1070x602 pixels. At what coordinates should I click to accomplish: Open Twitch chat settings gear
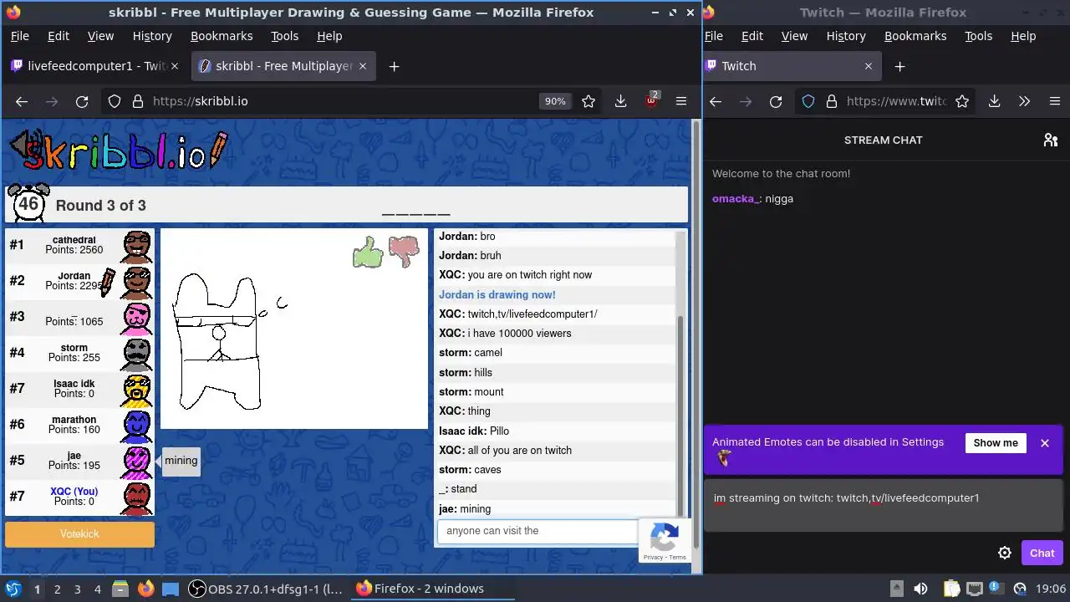coord(1005,553)
